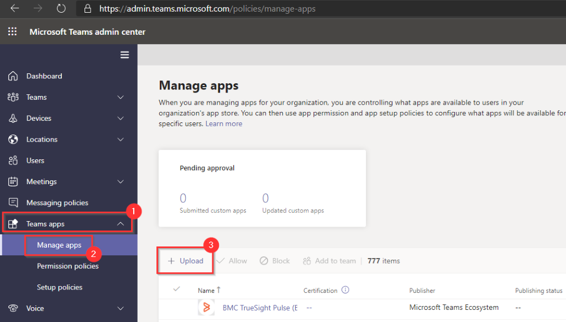Click the browser address bar URL
Viewport: 566px width, 322px height.
point(207,9)
